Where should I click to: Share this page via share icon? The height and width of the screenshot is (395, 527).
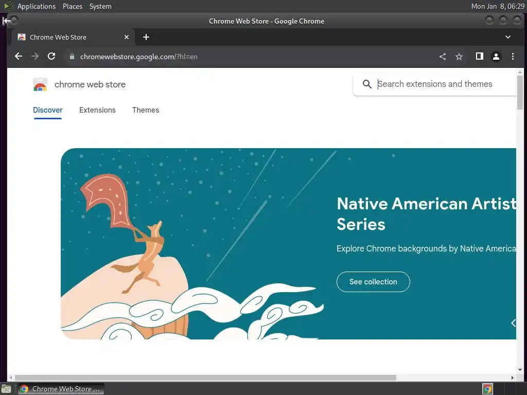click(x=443, y=57)
